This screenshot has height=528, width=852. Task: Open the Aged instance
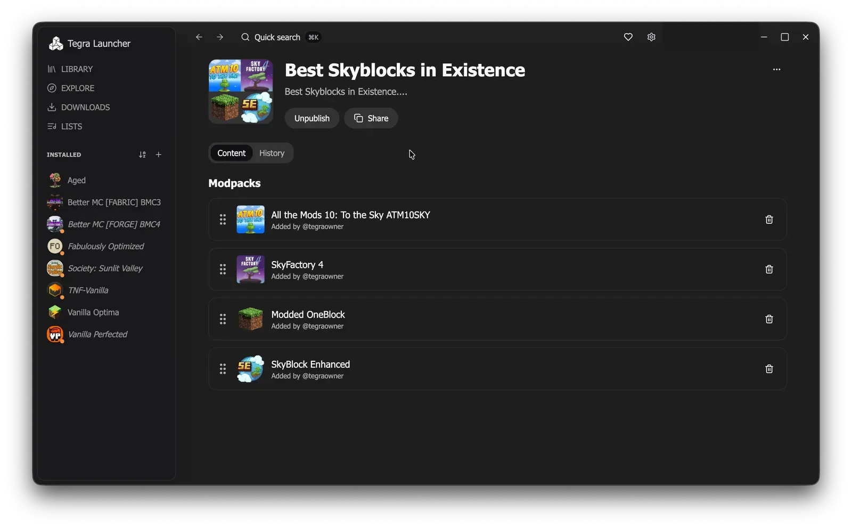67,180
